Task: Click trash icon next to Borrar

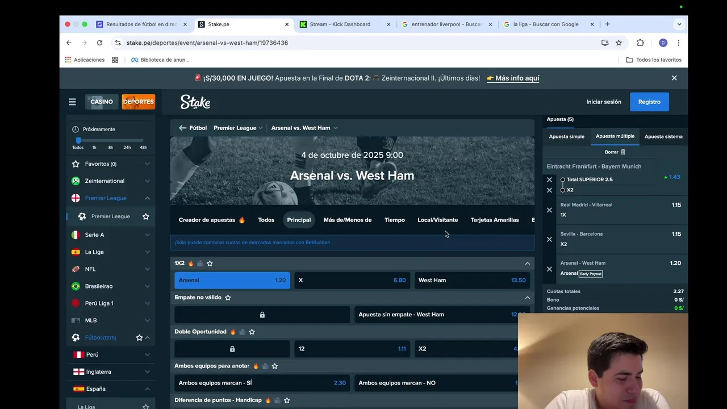Action: point(623,152)
